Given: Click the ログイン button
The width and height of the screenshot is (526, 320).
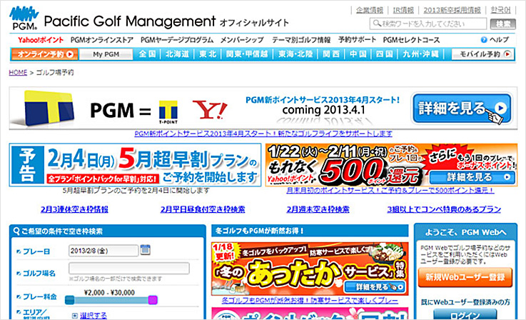Looking at the screenshot, I should click(x=465, y=315).
